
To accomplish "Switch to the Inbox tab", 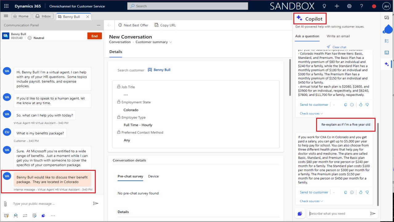I will coord(43,16).
